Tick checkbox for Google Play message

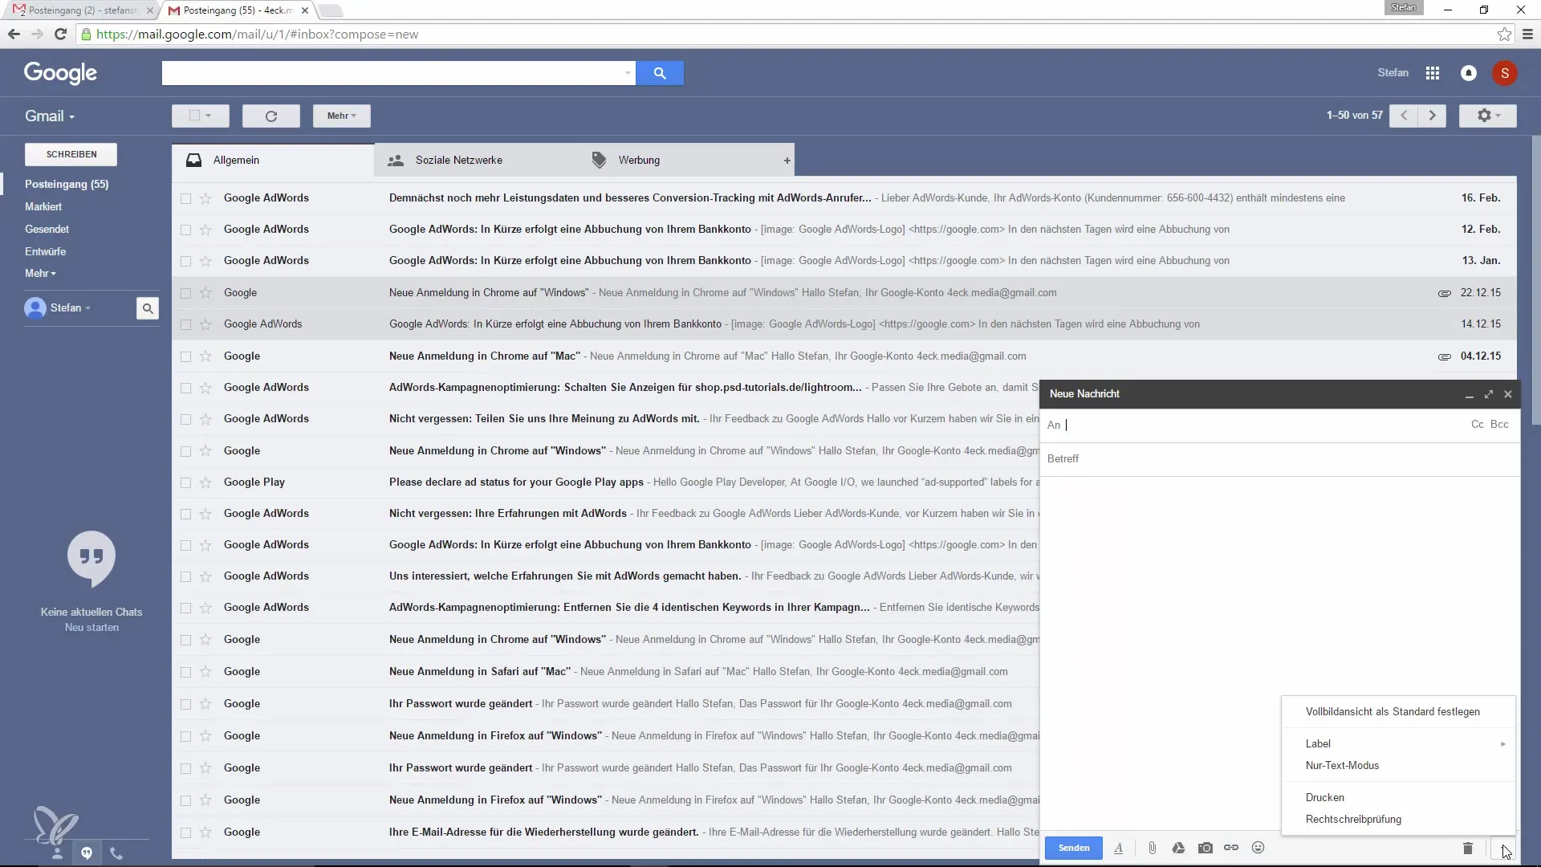[x=185, y=482]
